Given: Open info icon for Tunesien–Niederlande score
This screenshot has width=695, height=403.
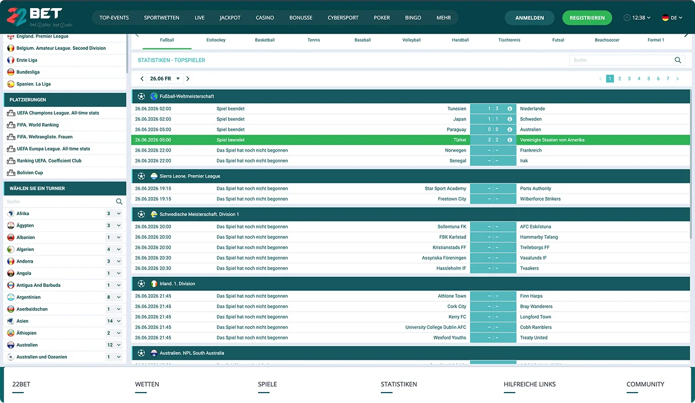Looking at the screenshot, I should (x=510, y=109).
